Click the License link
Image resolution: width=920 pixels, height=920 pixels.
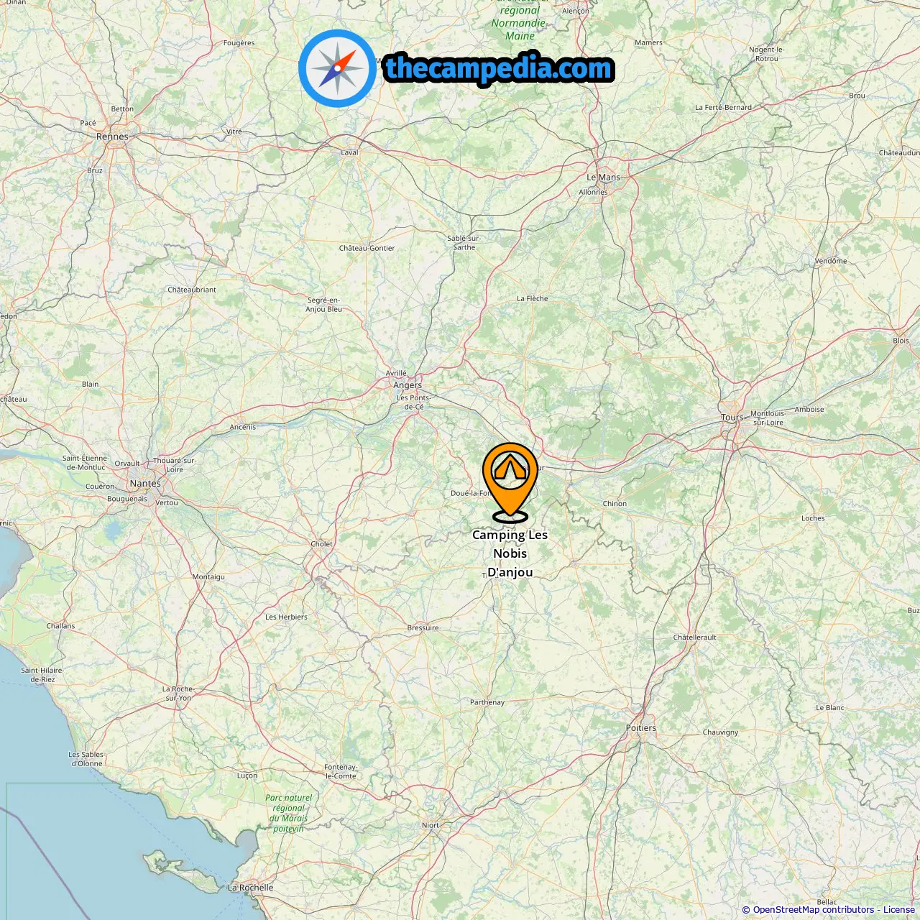point(899,909)
